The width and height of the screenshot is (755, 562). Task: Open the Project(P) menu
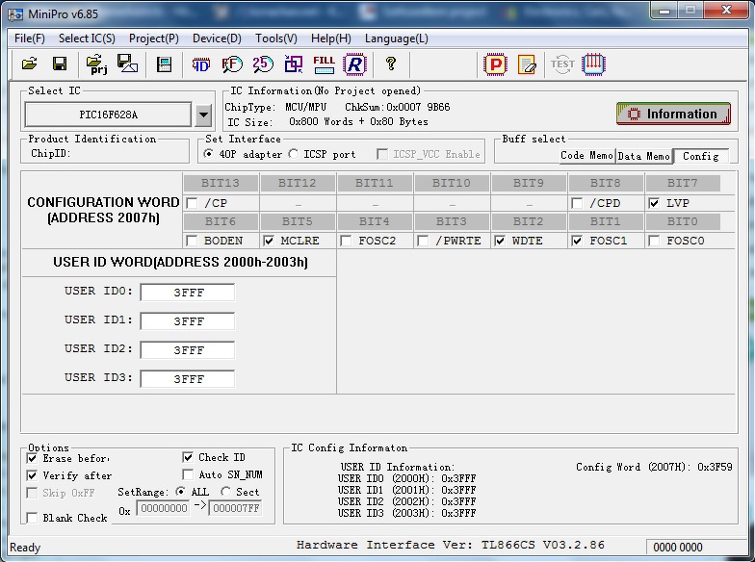point(154,38)
